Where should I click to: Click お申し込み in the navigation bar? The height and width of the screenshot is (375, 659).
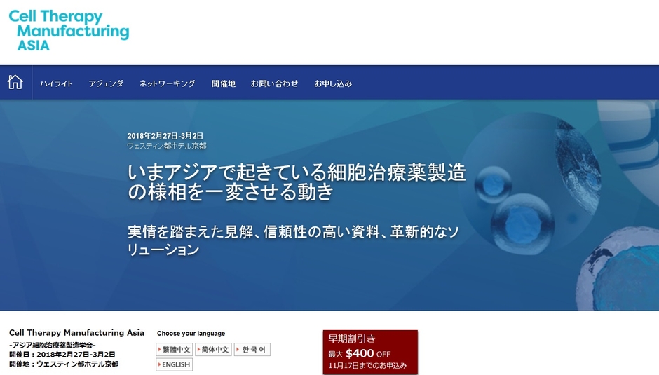333,83
